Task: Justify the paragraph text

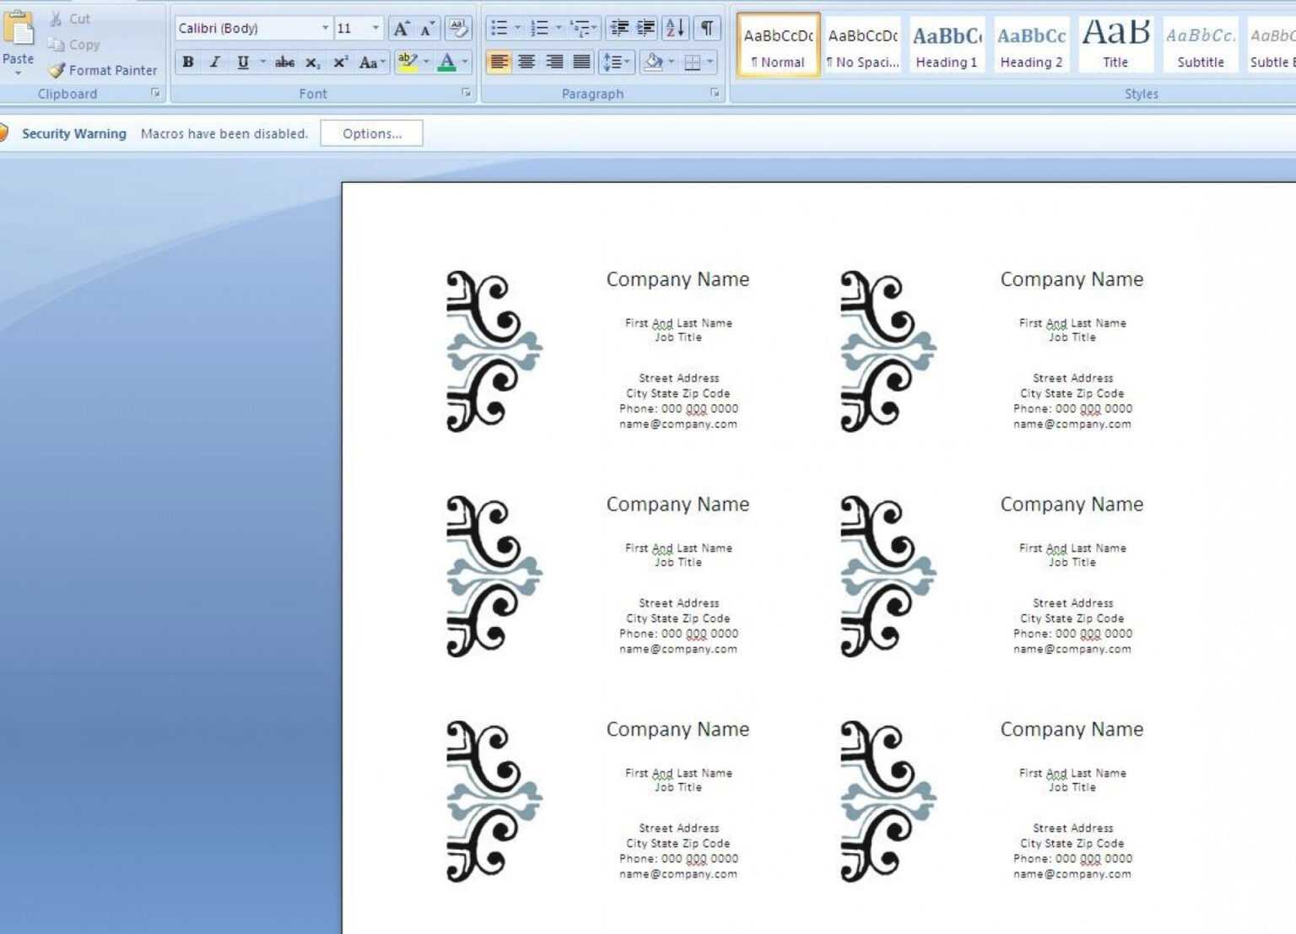Action: coord(581,61)
